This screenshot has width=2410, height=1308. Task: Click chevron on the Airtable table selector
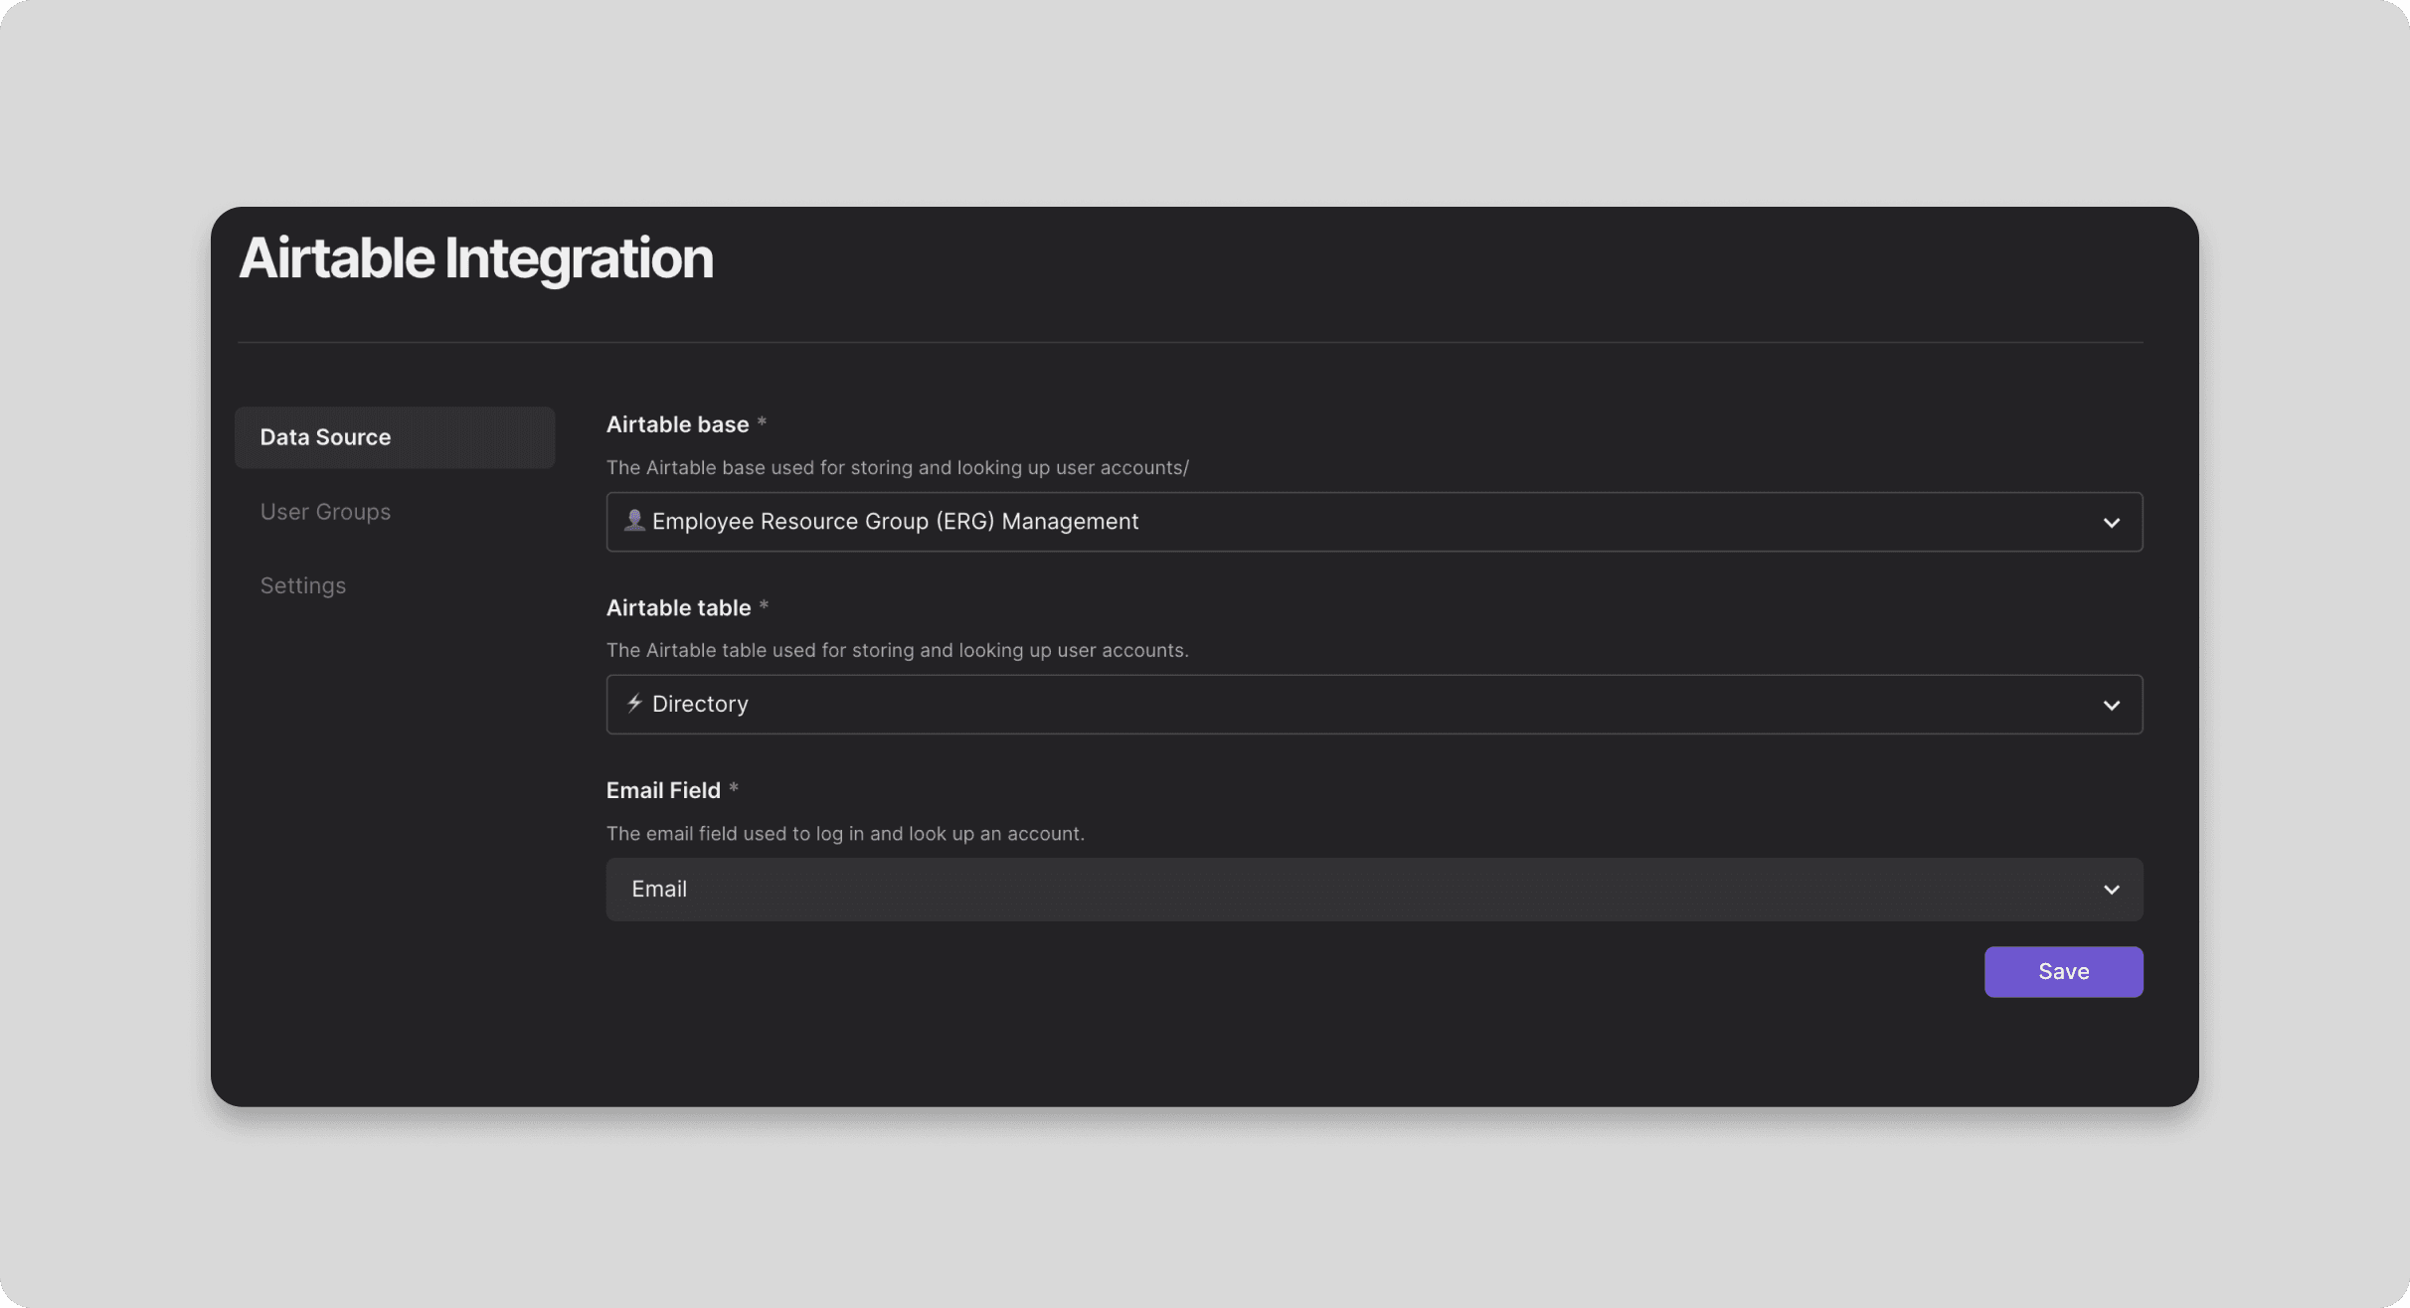point(2112,706)
